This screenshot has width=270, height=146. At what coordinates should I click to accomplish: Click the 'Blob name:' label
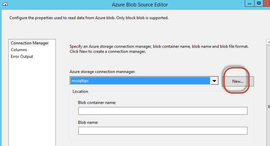pyautogui.click(x=88, y=123)
